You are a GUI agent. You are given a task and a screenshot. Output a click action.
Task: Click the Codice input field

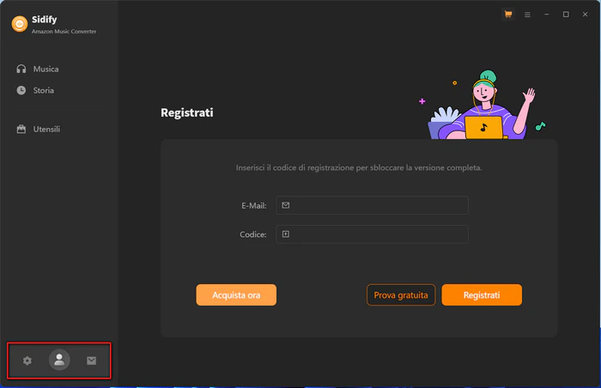click(372, 234)
